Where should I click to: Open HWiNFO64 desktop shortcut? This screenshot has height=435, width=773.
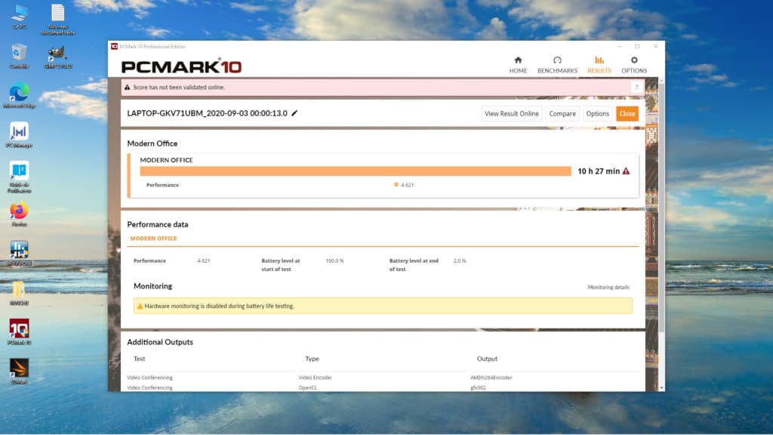pos(19,254)
